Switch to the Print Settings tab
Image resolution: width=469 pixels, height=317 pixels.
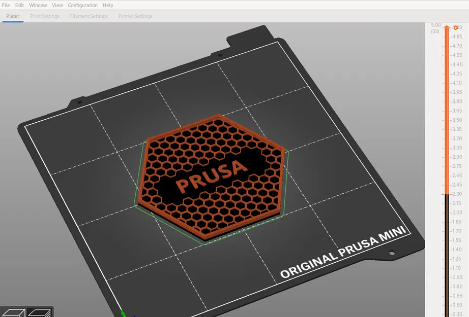[45, 16]
